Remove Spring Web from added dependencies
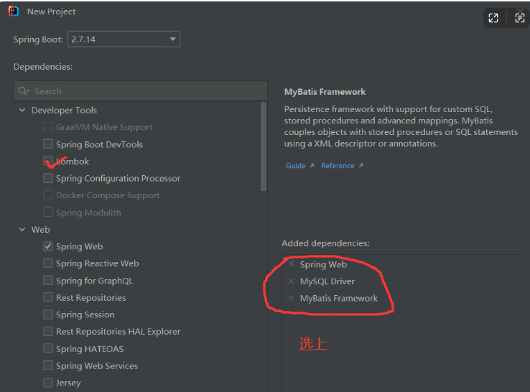 pos(292,263)
